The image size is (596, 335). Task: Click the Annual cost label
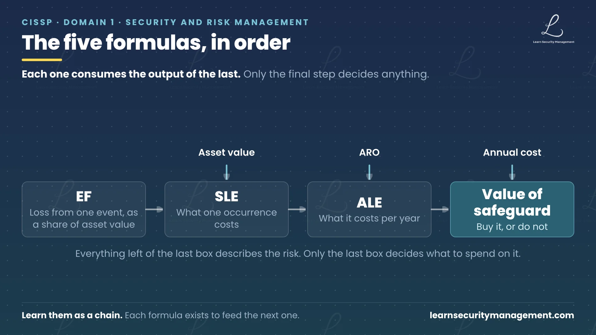[512, 152]
